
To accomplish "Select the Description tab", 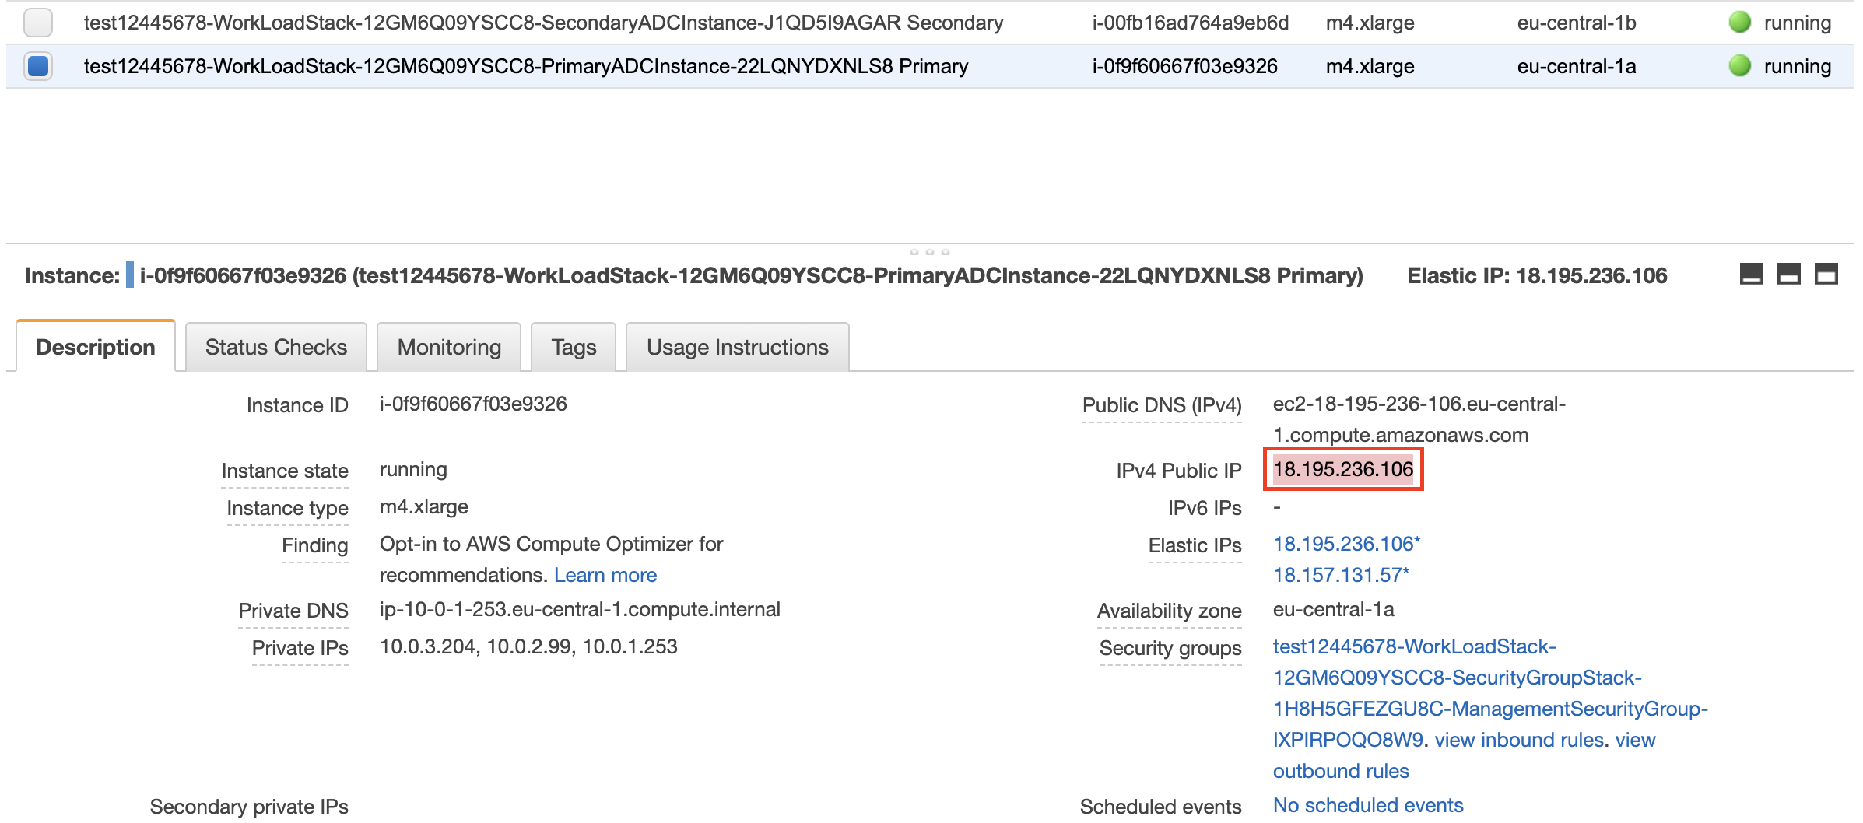I will tap(96, 347).
